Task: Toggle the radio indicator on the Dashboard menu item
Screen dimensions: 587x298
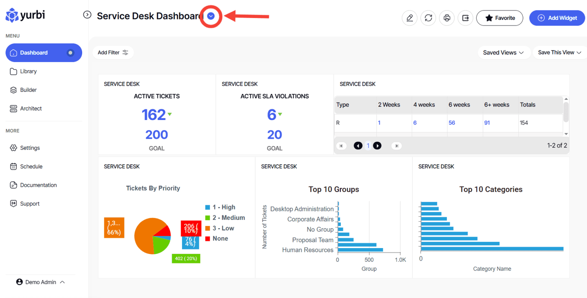Action: click(70, 53)
